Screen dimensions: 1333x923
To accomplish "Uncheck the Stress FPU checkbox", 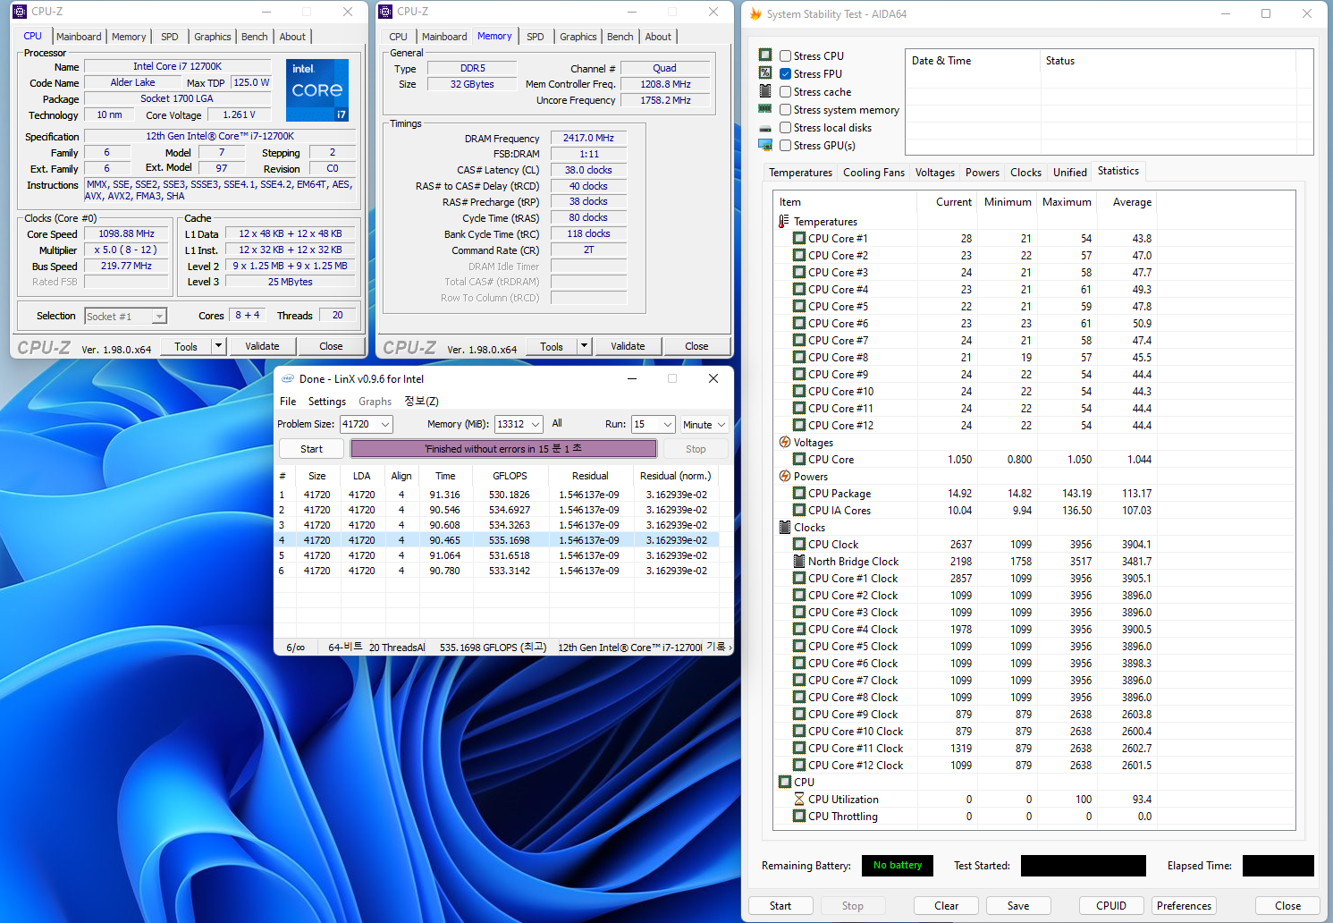I will tap(785, 74).
